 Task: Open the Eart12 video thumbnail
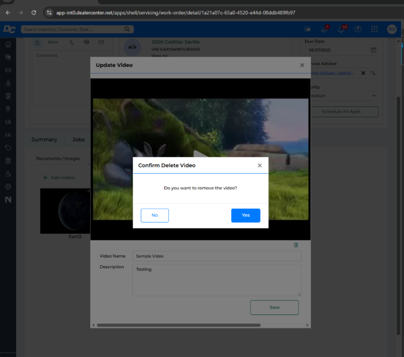(x=65, y=211)
